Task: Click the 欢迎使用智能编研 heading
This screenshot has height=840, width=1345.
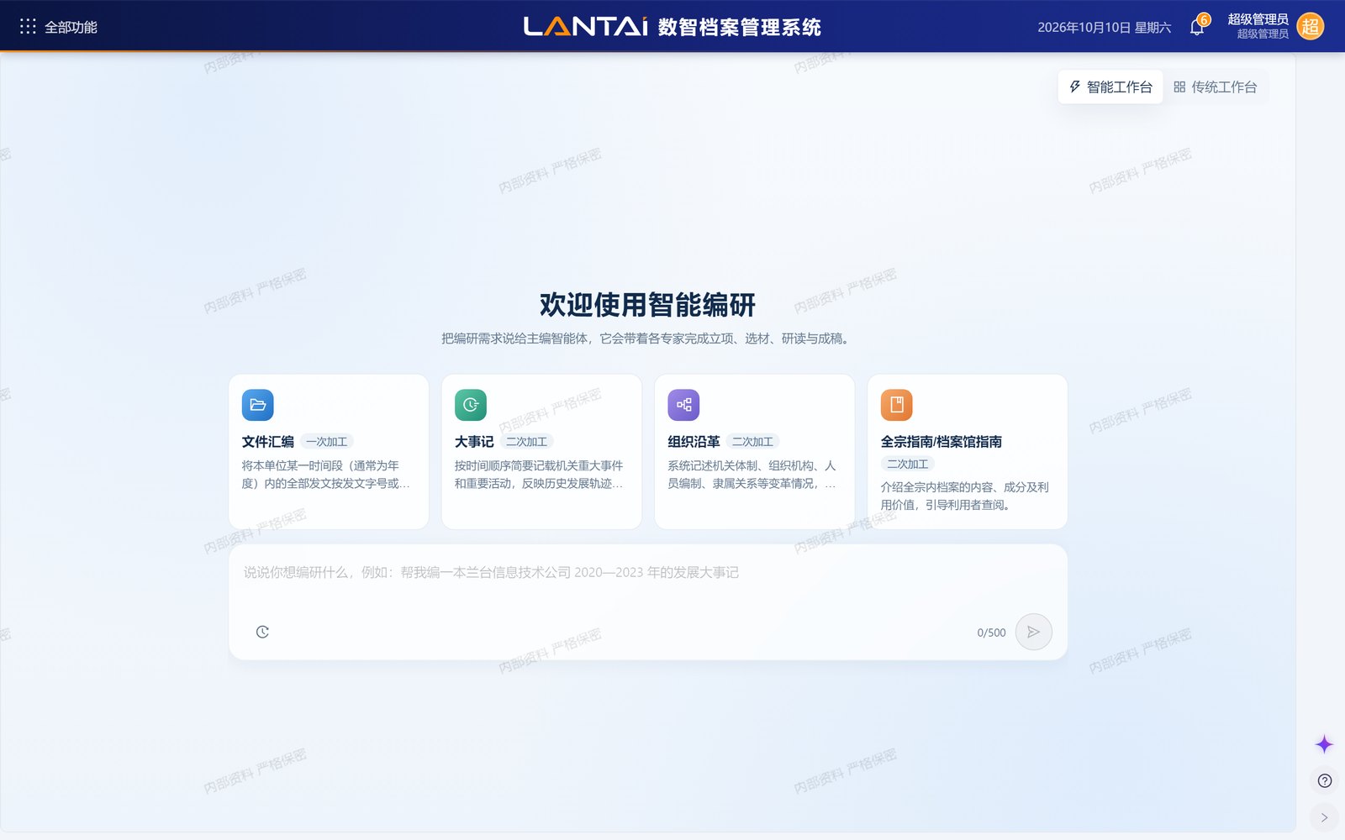Action: [x=647, y=305]
